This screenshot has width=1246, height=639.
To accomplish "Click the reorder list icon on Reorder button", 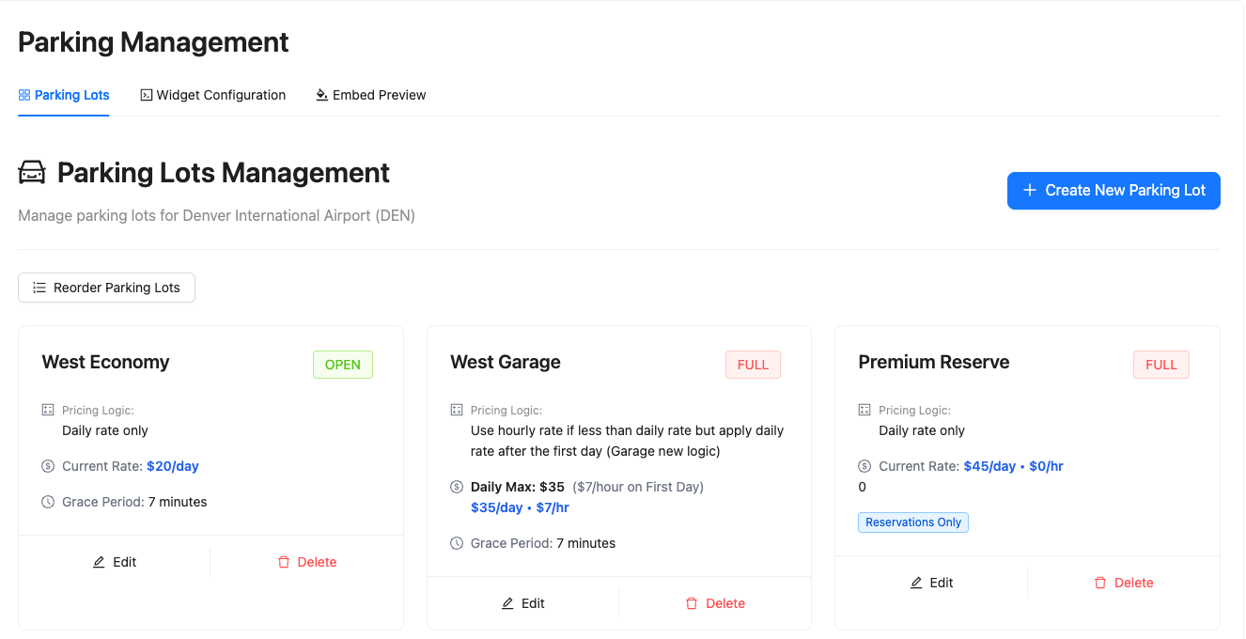I will (38, 288).
